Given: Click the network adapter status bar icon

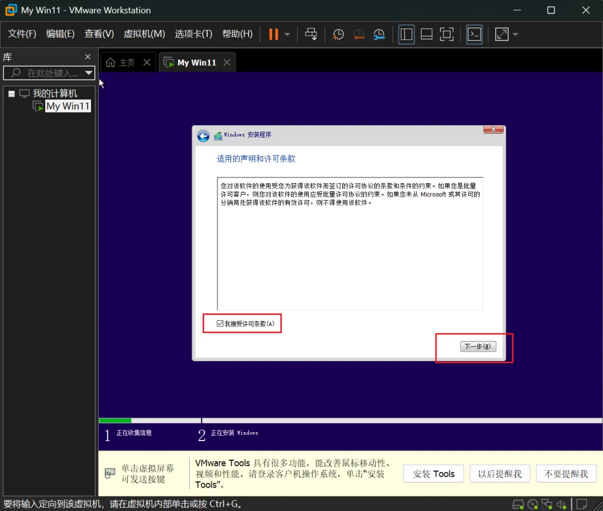Looking at the screenshot, I should pos(547,504).
